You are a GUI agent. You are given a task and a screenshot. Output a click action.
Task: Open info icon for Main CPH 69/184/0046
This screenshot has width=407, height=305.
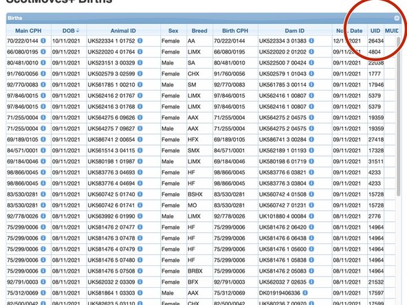click(43, 161)
